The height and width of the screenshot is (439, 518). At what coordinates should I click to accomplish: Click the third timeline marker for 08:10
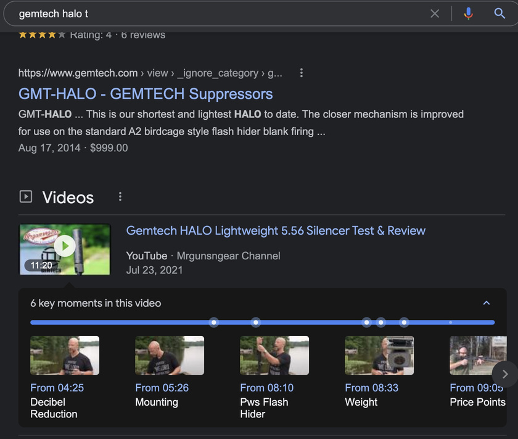[x=366, y=322]
